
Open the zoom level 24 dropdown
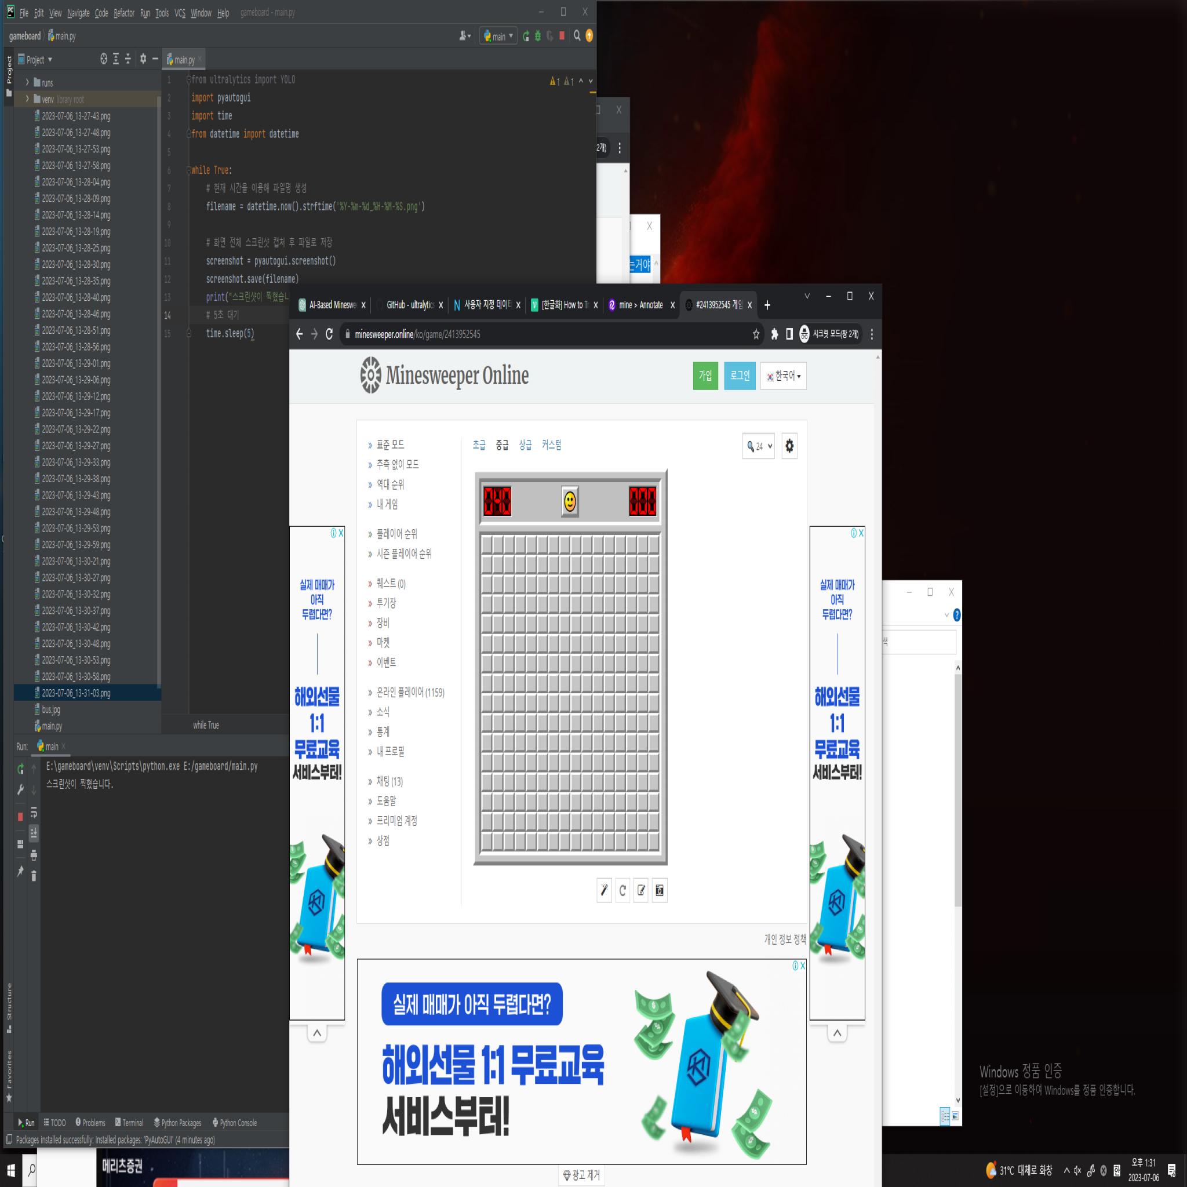(x=759, y=446)
